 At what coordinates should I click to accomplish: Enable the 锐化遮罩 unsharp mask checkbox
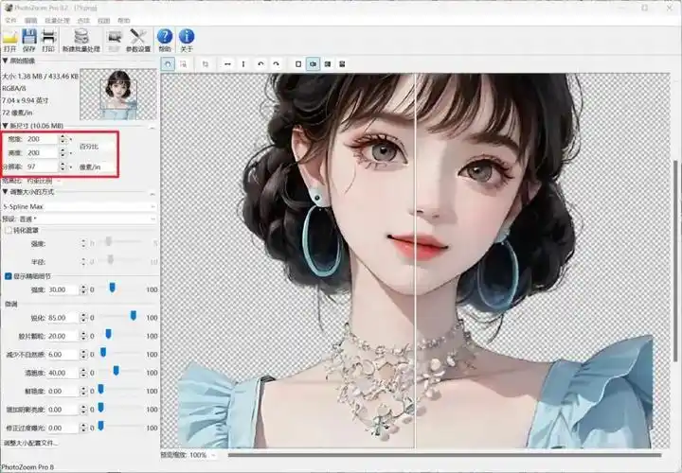point(8,230)
